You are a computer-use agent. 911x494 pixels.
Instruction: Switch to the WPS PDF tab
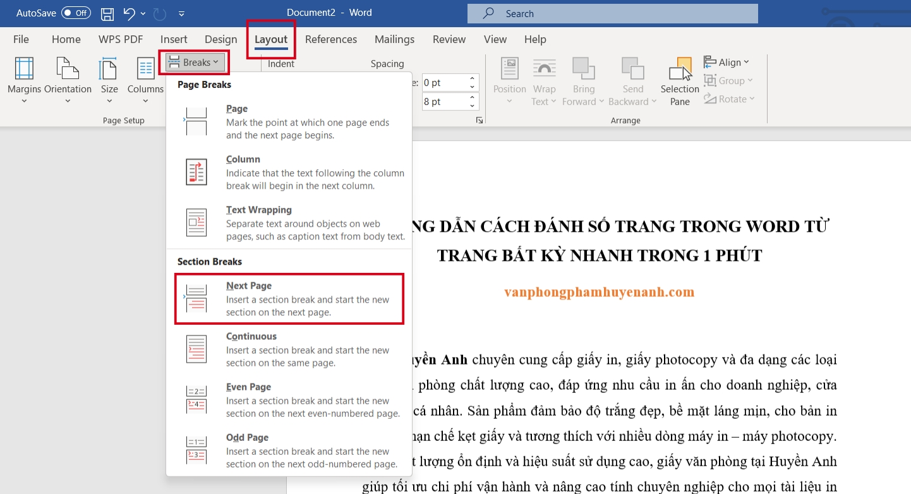pyautogui.click(x=121, y=39)
